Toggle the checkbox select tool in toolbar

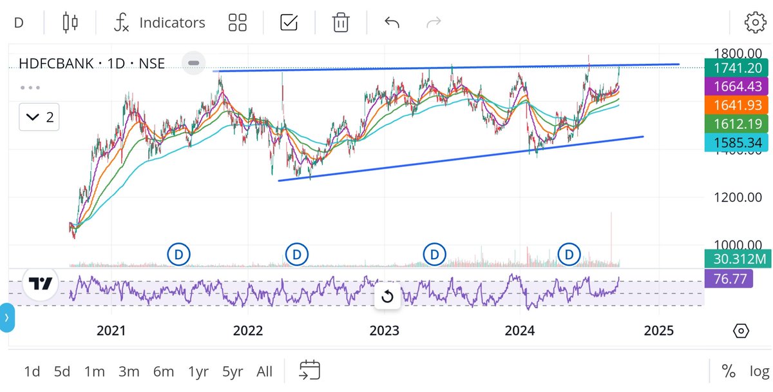289,23
